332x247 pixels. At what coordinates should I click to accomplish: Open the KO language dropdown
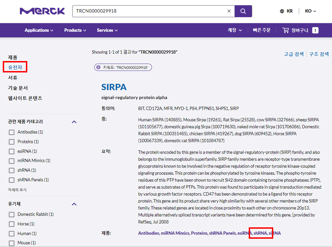(310, 11)
